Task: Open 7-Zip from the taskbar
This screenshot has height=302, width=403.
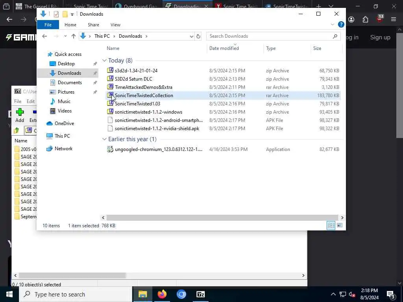Action: [200, 294]
